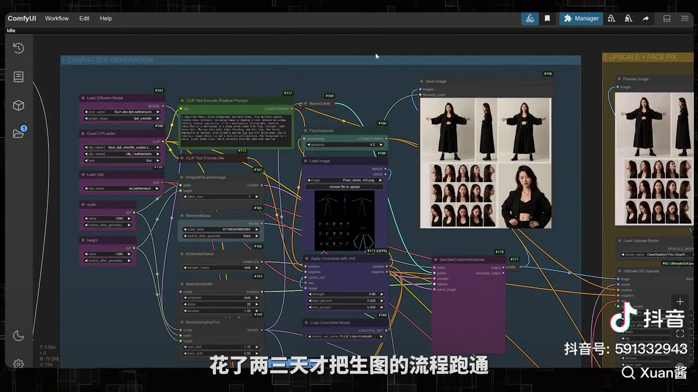Open the workflows folder sidebar icon
Viewport: 698px width, 392px height.
tap(19, 133)
